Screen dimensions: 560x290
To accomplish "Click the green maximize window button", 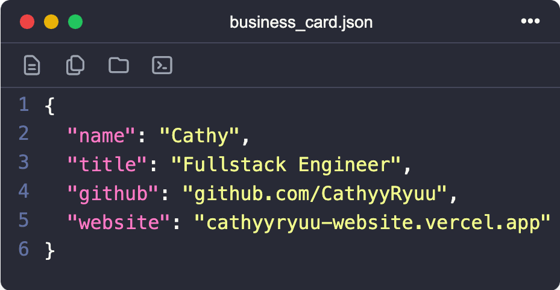I will click(x=75, y=22).
